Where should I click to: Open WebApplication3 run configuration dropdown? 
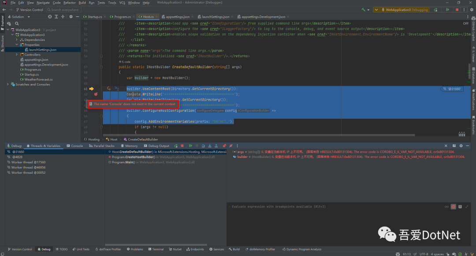pyautogui.click(x=376, y=10)
